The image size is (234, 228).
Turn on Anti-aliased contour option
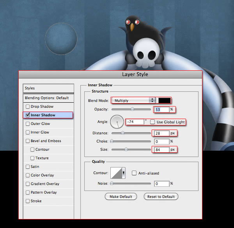click(x=134, y=173)
